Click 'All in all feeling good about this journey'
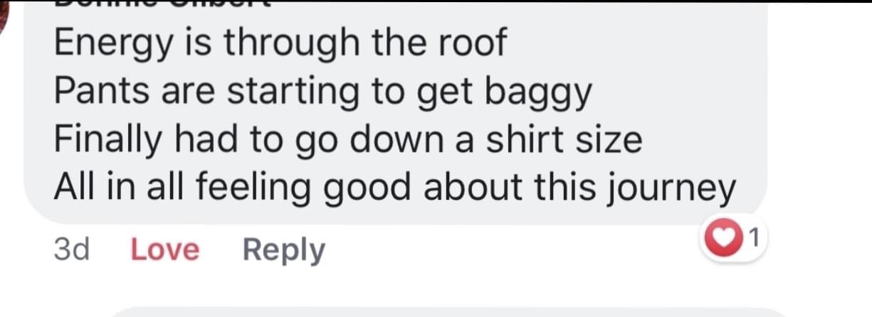The image size is (872, 317). [395, 189]
